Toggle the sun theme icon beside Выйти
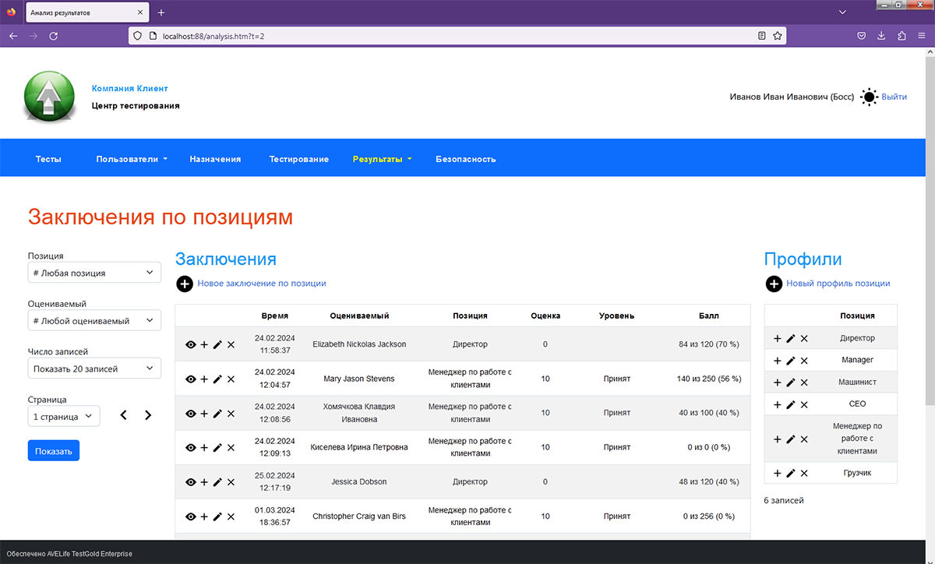The height and width of the screenshot is (564, 935). [869, 97]
